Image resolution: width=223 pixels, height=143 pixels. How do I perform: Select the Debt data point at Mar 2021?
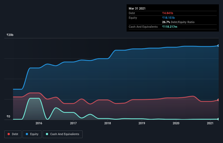(218, 100)
